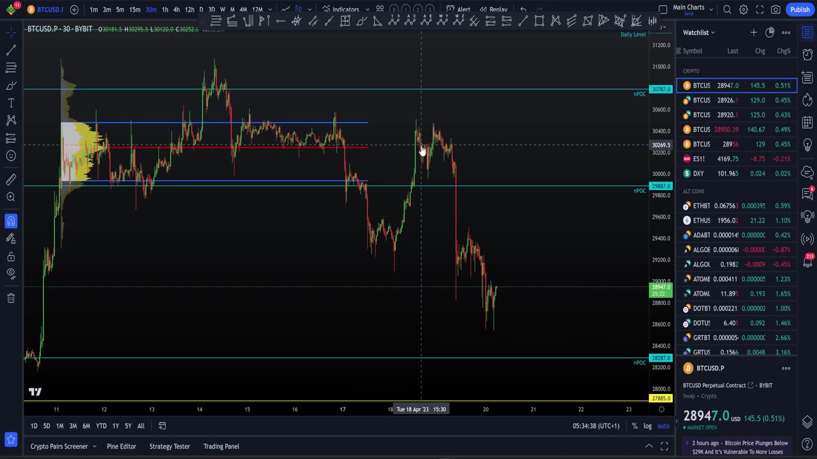Select the 4h timeframe
817x459 pixels.
tap(177, 10)
